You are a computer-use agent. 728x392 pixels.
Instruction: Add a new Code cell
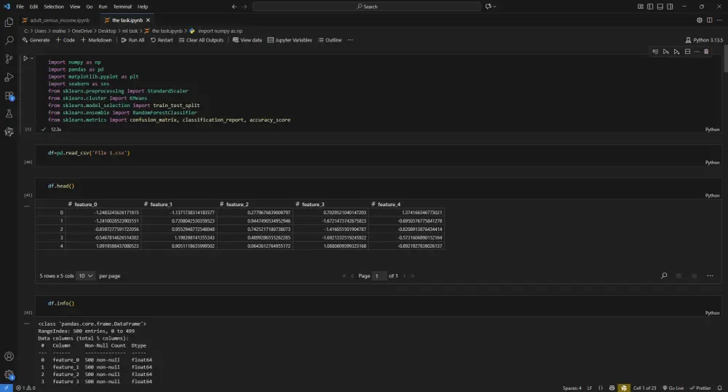pos(66,40)
